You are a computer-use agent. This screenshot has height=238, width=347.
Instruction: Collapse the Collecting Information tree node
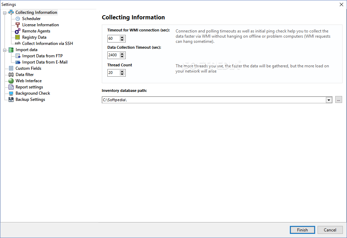click(5, 13)
